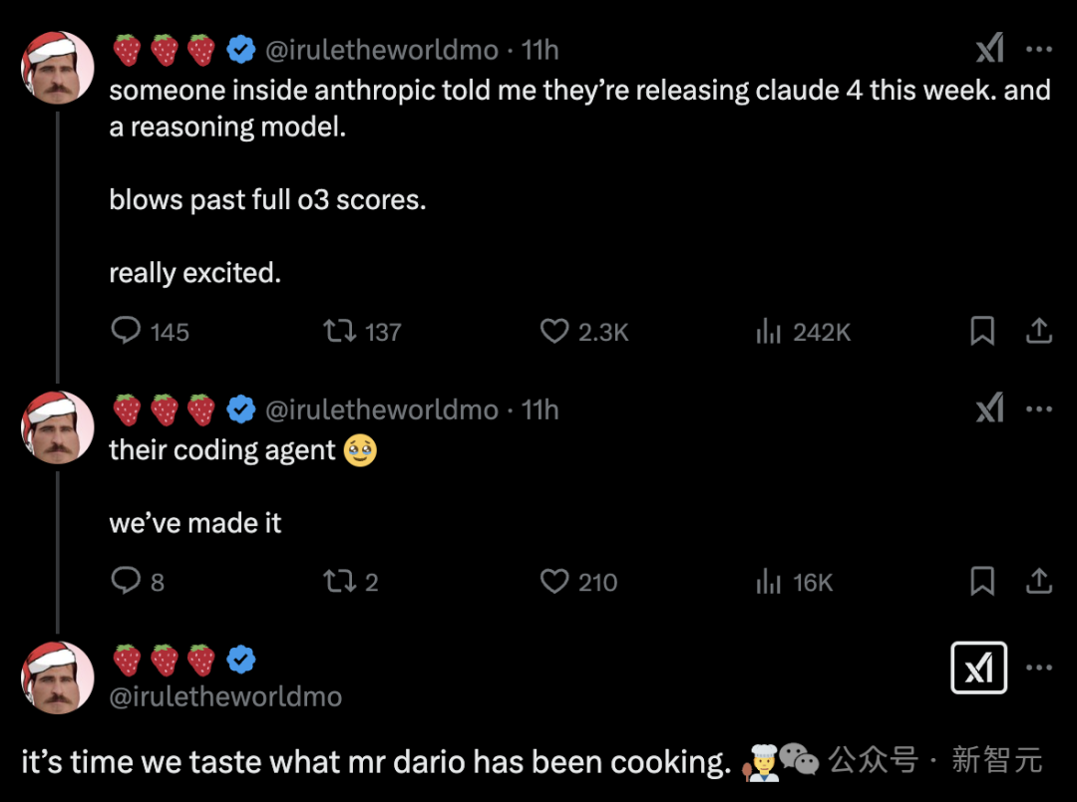Like the tweet with 2.3K likes

coord(553,331)
